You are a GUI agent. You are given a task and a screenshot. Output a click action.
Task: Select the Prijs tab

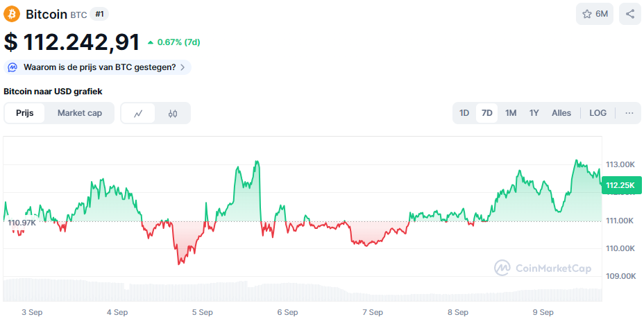coord(25,113)
